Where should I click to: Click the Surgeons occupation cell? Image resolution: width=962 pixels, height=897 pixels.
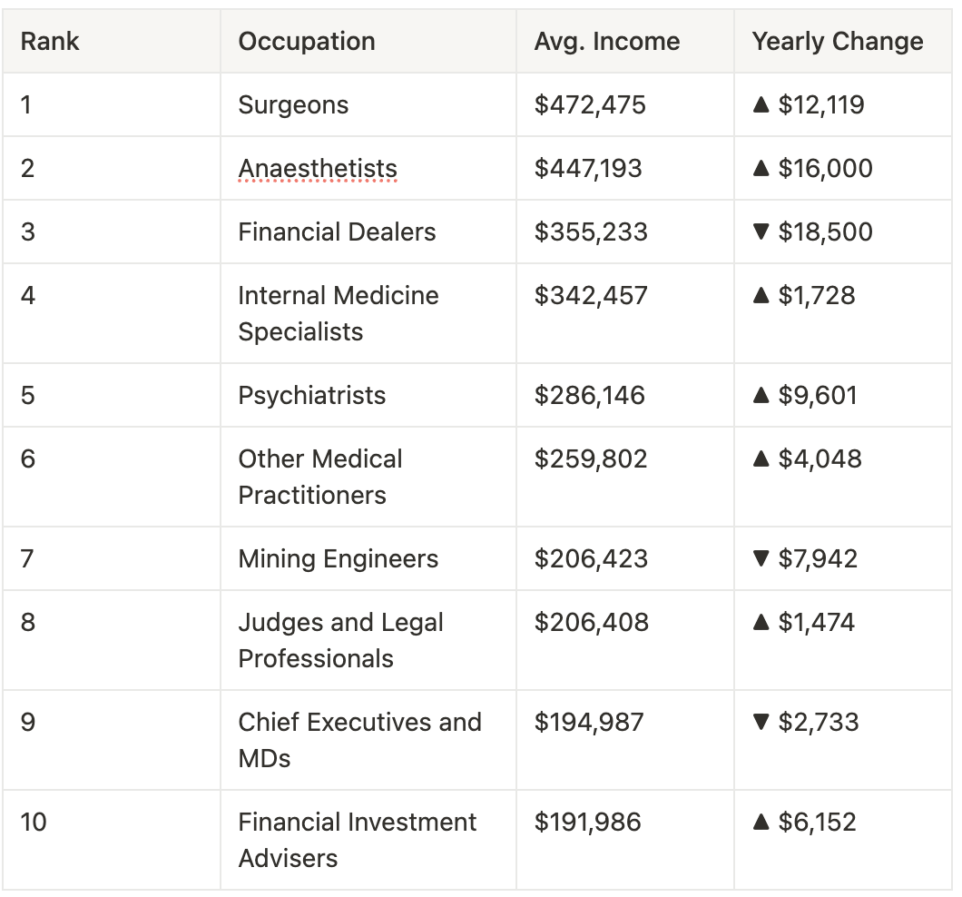click(x=293, y=105)
